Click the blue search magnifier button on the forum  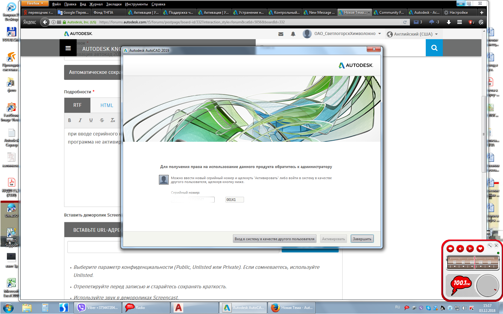click(x=434, y=48)
